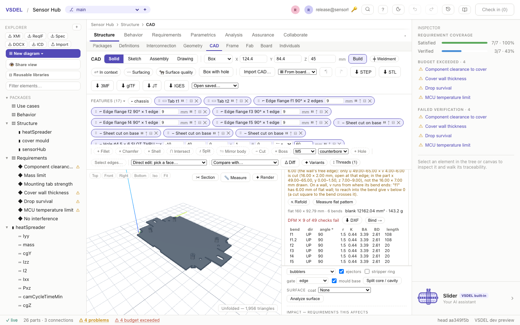520x325 pixels.
Task: Switch CAD mode to Sketch
Action: pos(134,59)
